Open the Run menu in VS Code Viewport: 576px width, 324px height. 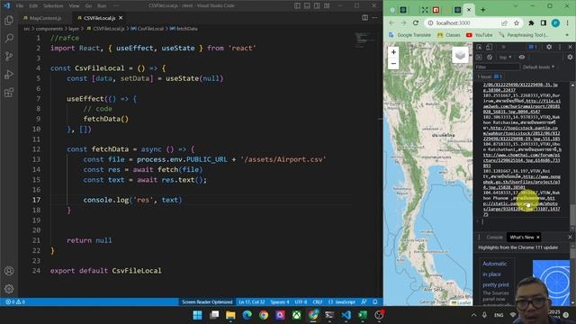coord(102,6)
